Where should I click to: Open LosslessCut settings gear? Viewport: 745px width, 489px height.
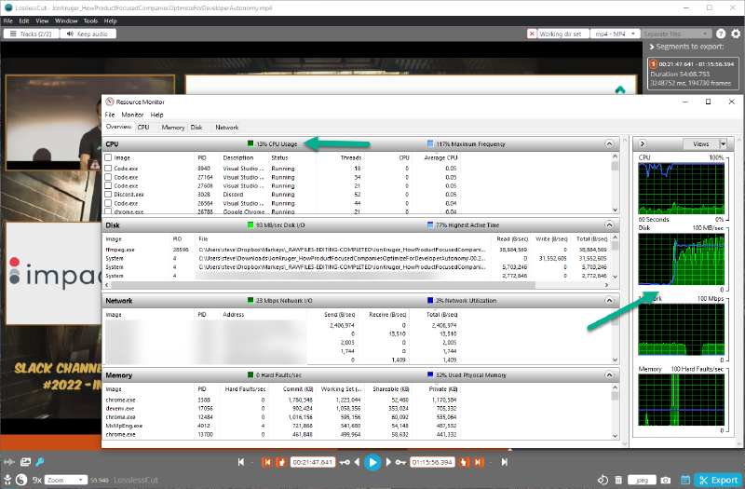pyautogui.click(x=736, y=34)
